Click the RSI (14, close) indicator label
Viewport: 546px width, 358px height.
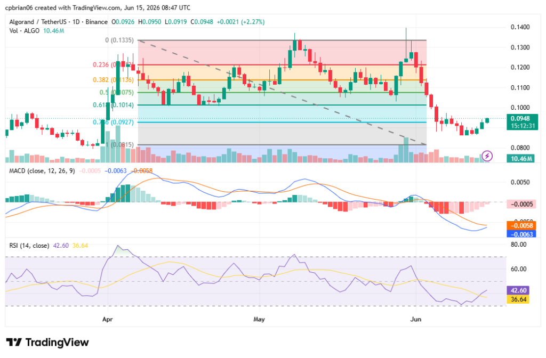tap(29, 246)
